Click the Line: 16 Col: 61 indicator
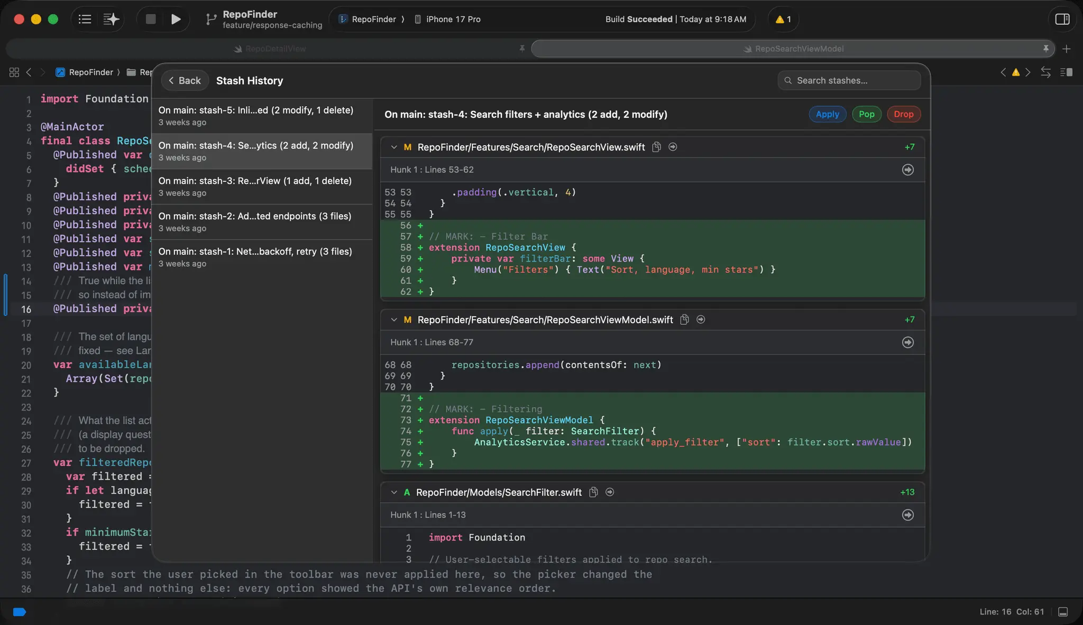 click(x=1012, y=612)
